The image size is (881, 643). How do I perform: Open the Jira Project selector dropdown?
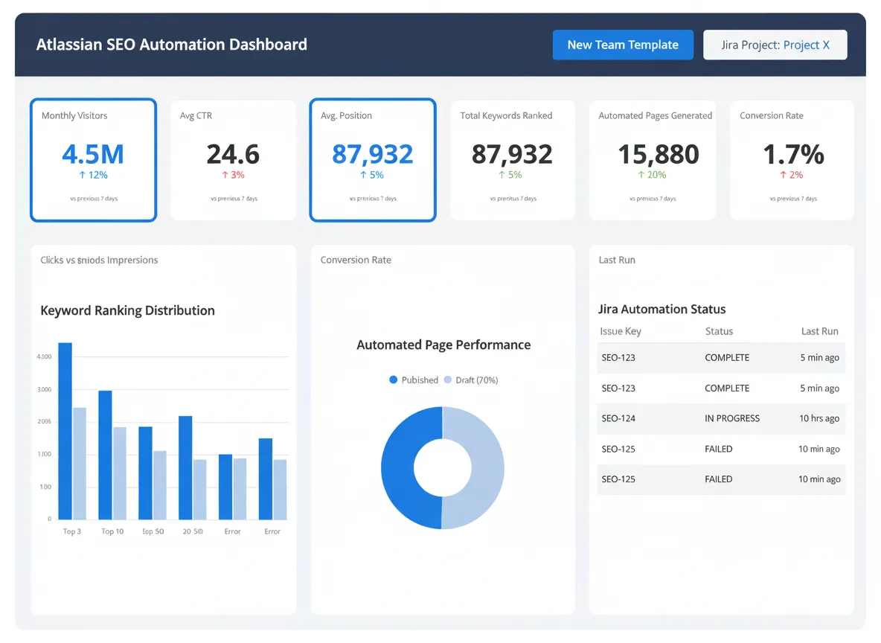click(775, 45)
